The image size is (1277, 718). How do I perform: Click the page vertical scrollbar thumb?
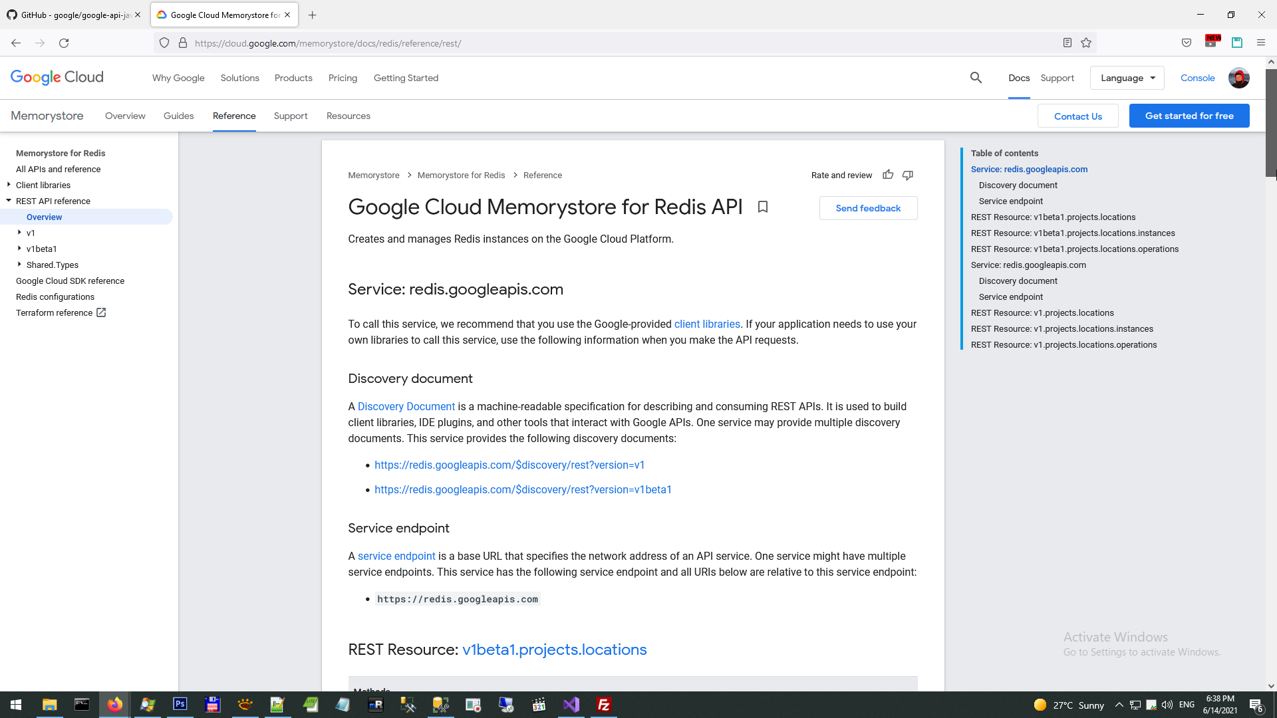point(1271,123)
